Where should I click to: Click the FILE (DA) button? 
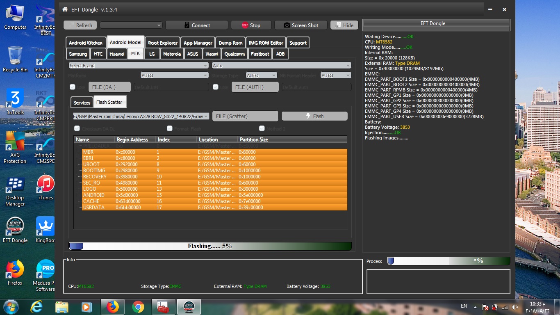tap(109, 87)
